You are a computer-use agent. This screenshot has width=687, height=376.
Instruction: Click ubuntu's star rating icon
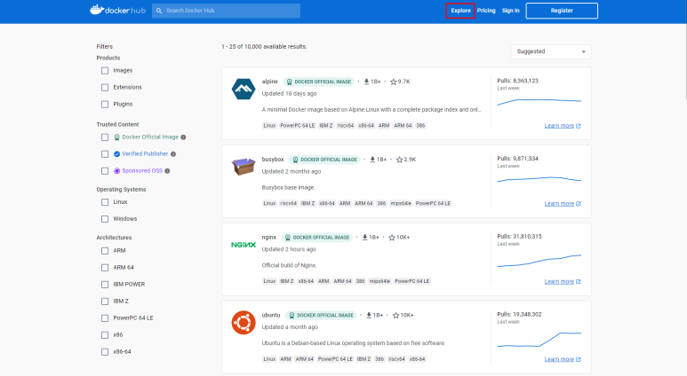pos(395,315)
